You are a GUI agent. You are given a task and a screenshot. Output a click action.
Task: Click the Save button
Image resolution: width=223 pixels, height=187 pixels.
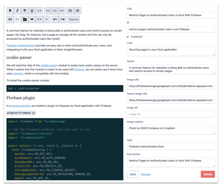click(133, 174)
